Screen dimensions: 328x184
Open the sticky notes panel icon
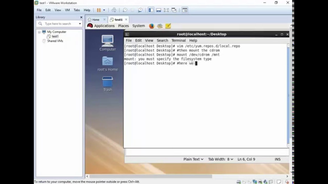168,26
